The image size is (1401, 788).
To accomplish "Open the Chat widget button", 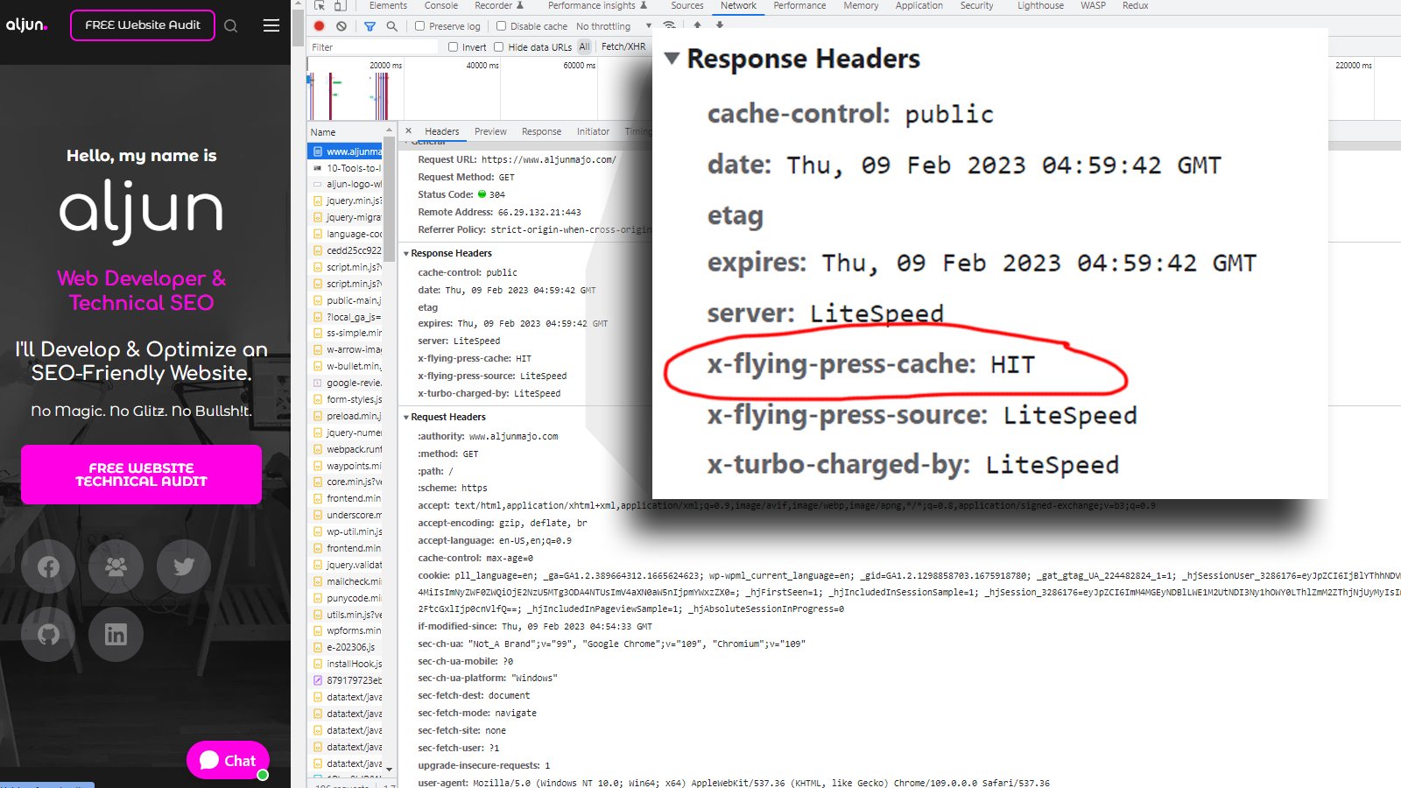I will tap(228, 760).
